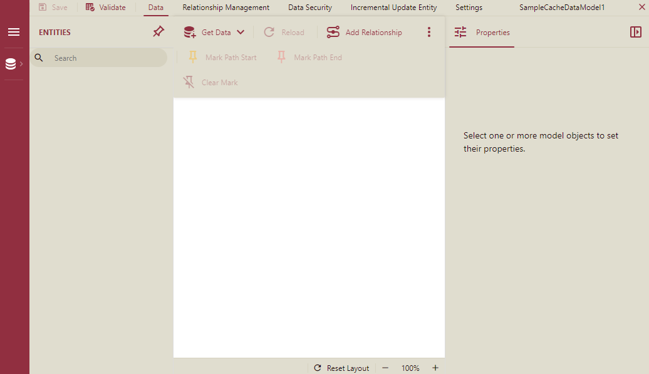Click the Get Data database icon

coord(190,33)
